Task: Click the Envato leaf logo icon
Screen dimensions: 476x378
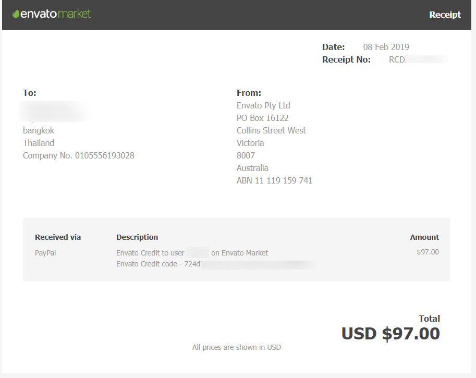Action: (x=16, y=14)
